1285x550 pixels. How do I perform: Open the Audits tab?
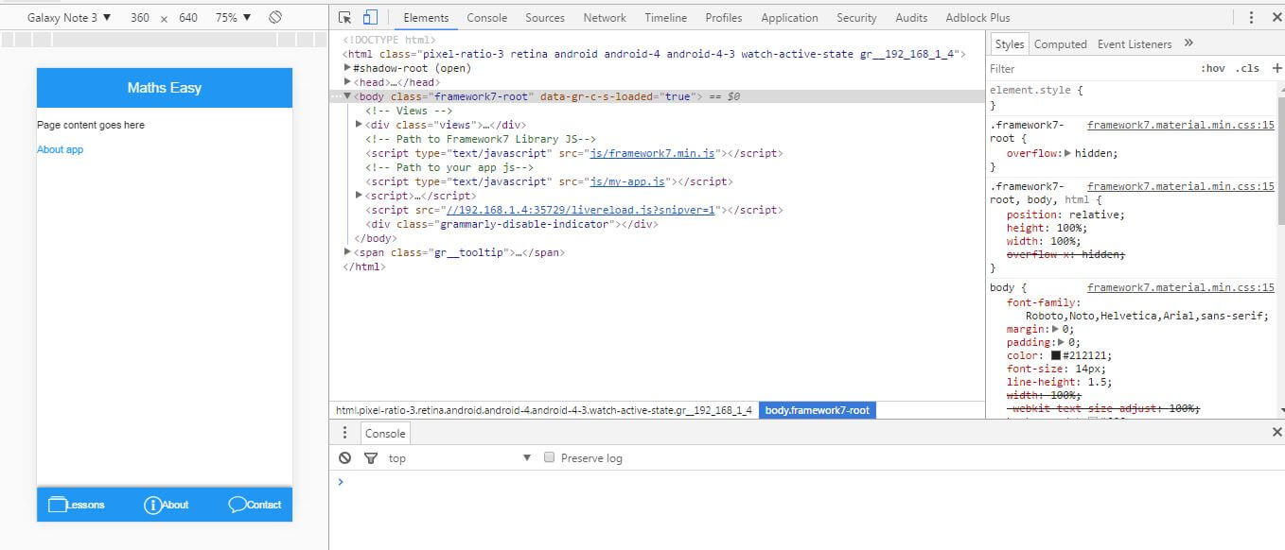(x=911, y=17)
